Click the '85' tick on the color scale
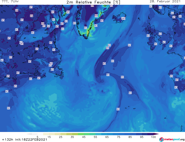Screen dimensions: 185x142 [x=130, y=137]
